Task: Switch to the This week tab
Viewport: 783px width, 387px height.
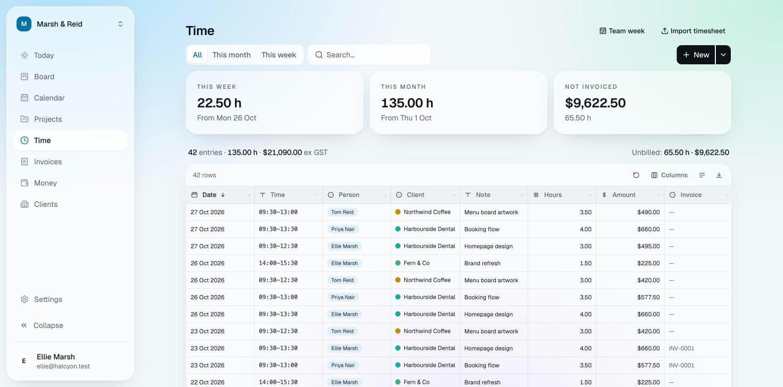Action: point(279,55)
